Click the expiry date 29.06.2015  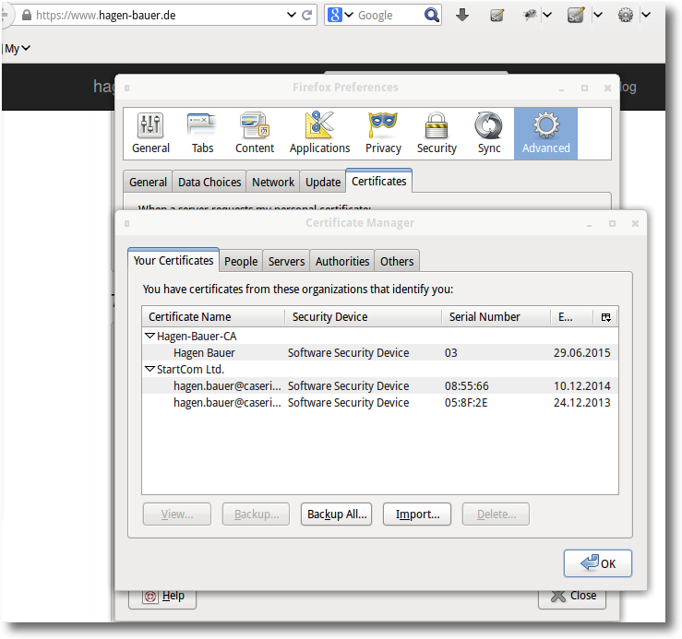pos(582,352)
